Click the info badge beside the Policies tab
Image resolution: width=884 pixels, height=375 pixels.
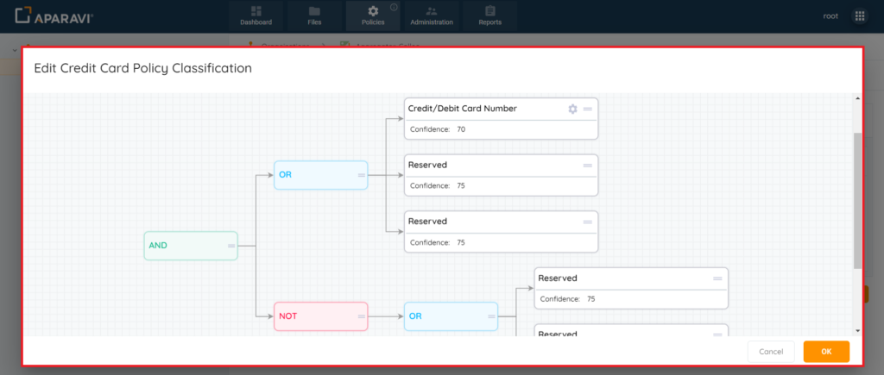(394, 7)
